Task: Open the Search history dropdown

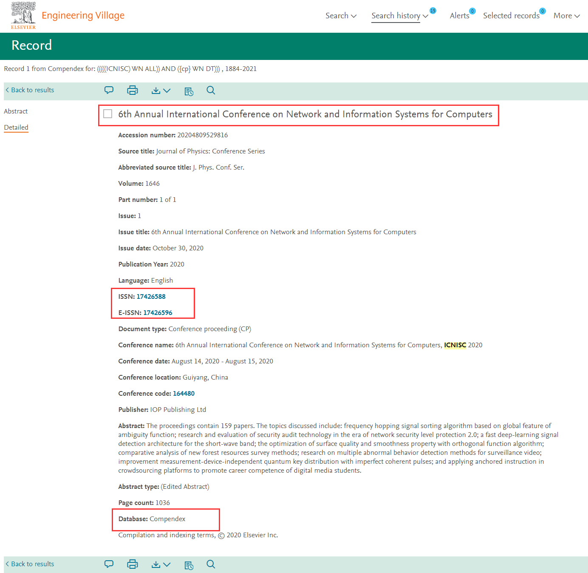Action: coord(400,16)
